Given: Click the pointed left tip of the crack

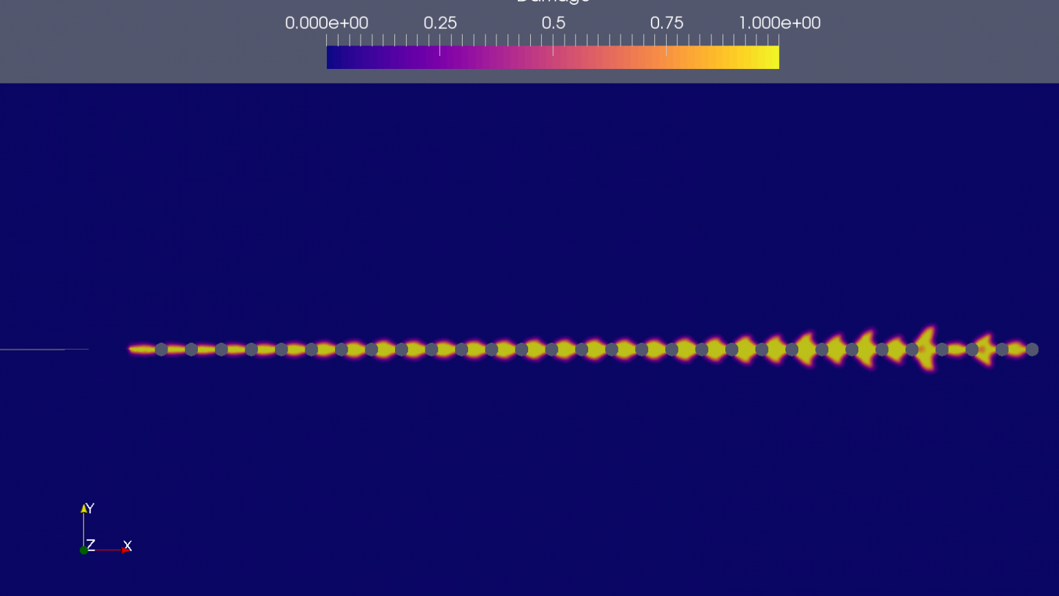Looking at the screenshot, I should coord(131,349).
